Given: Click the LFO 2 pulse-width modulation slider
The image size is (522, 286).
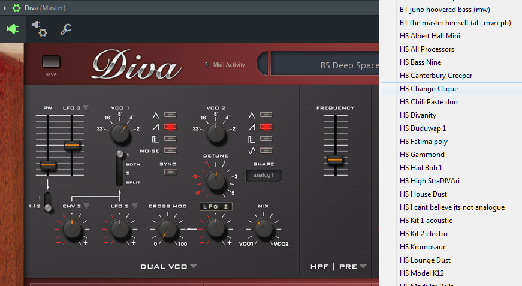Looking at the screenshot, I should 72,145.
